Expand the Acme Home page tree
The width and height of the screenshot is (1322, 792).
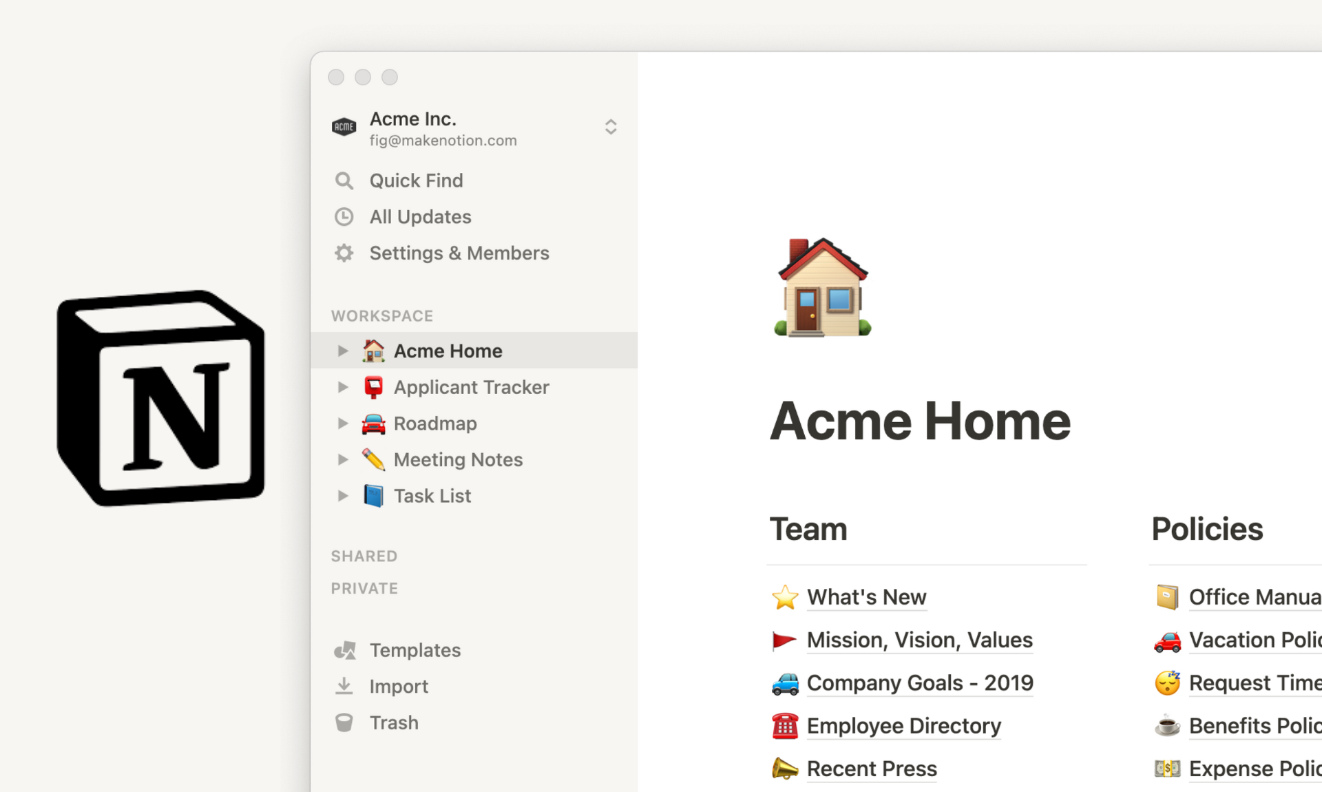[x=342, y=351]
